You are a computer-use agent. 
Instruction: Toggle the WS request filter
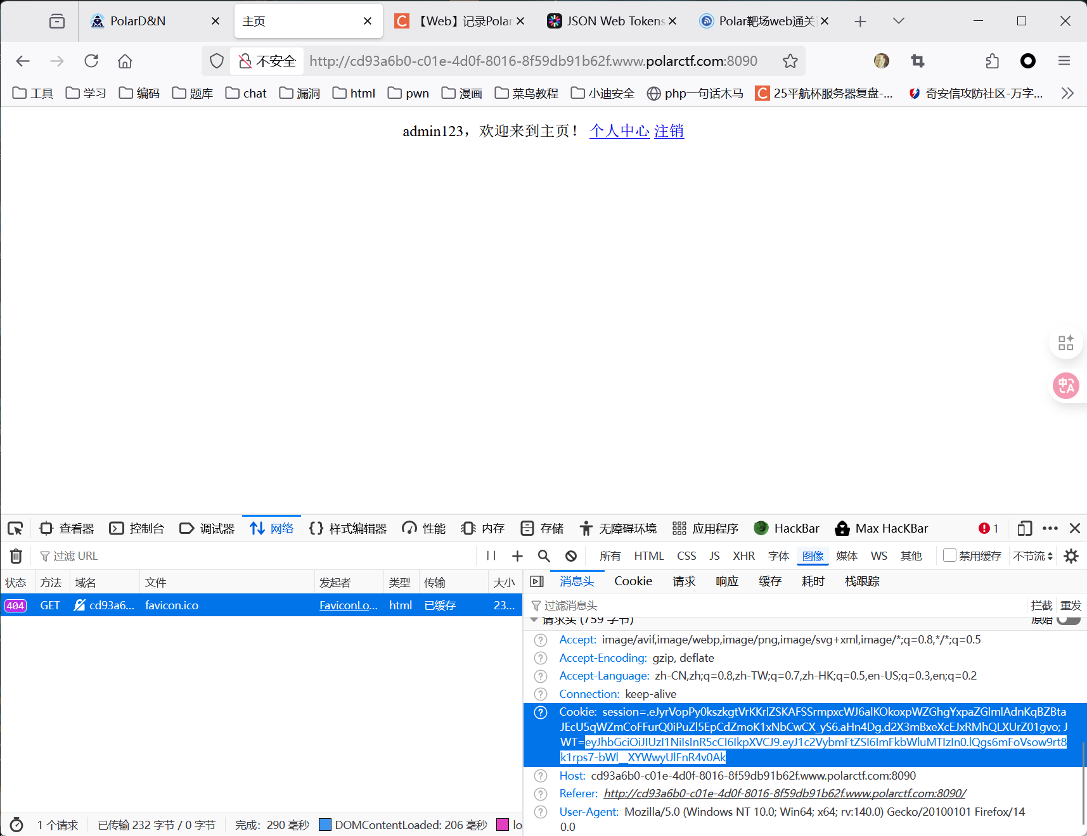[878, 556]
